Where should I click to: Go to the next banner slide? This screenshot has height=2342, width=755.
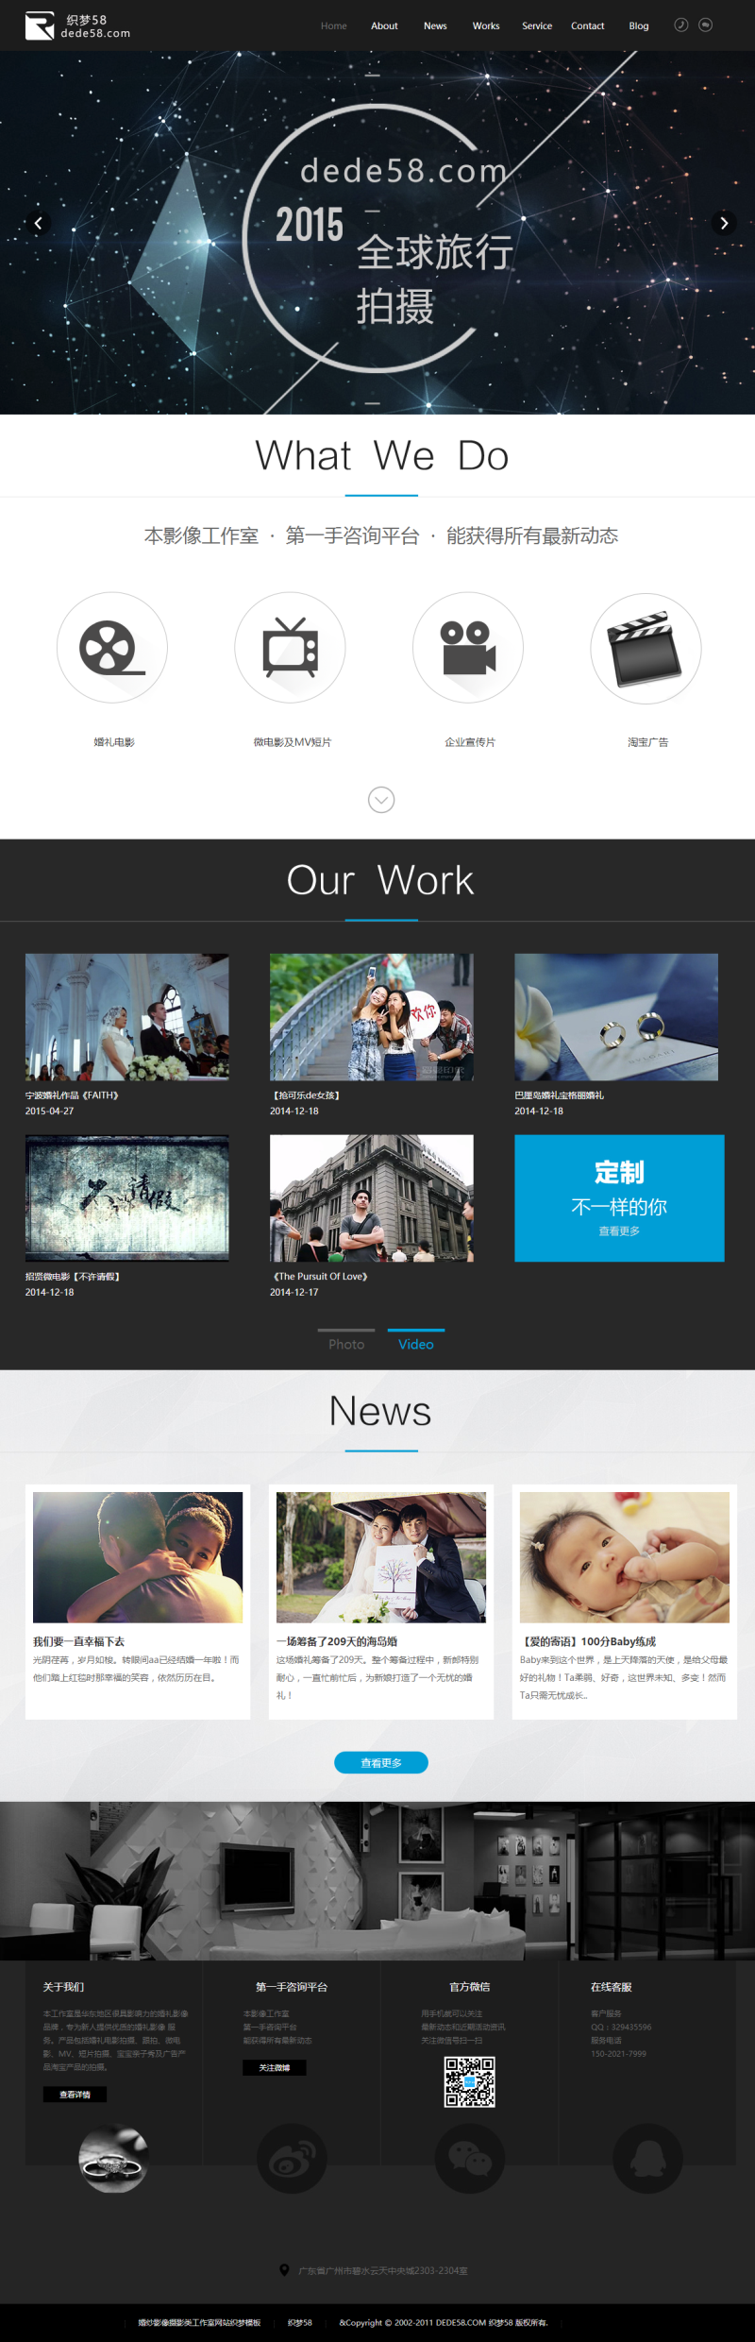click(x=724, y=224)
